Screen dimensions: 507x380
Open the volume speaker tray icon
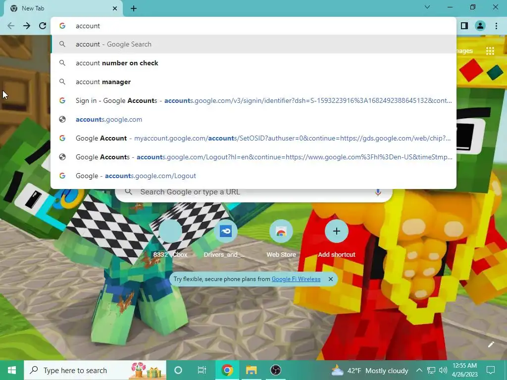443,370
